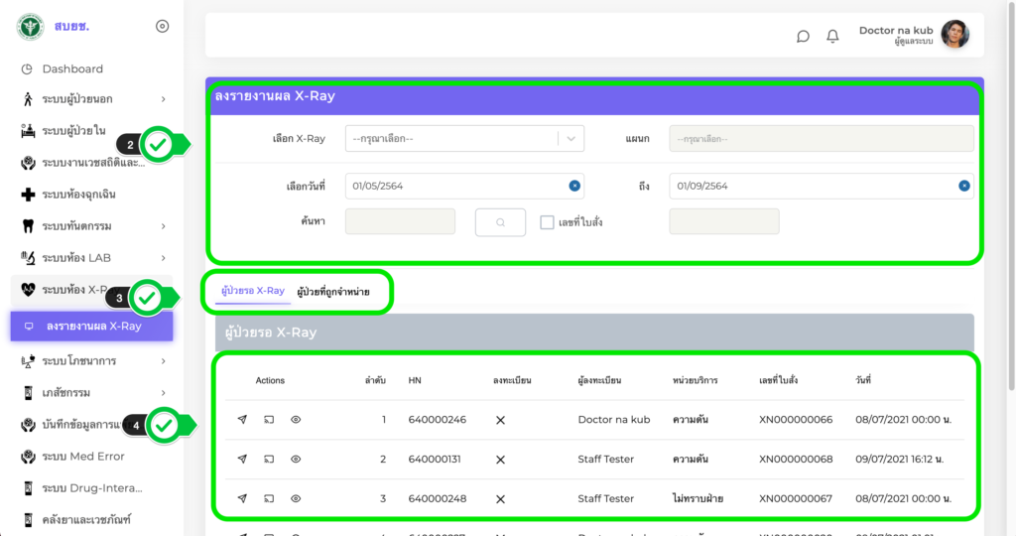Click the Doctor na kub profile avatar
This screenshot has width=1016, height=536.
tap(954, 35)
